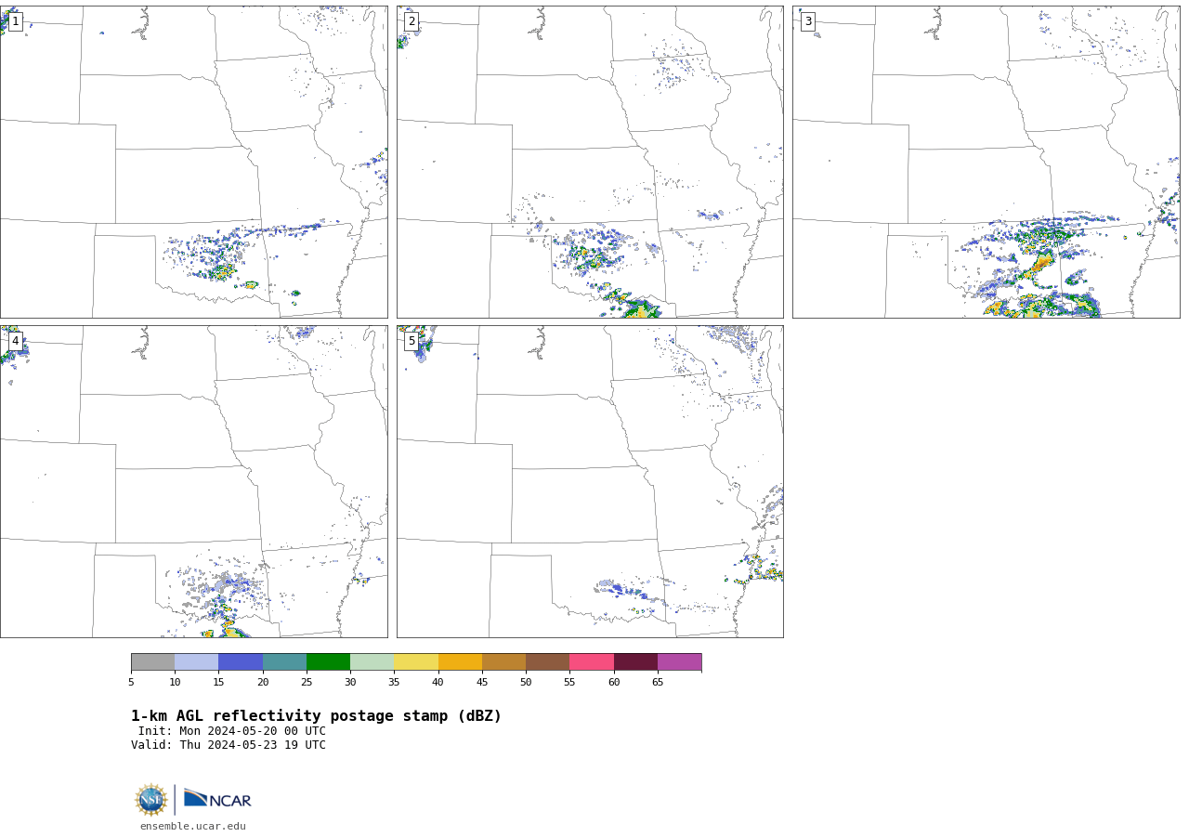Click the member label '2' box
The image size is (1189, 837).
(412, 21)
